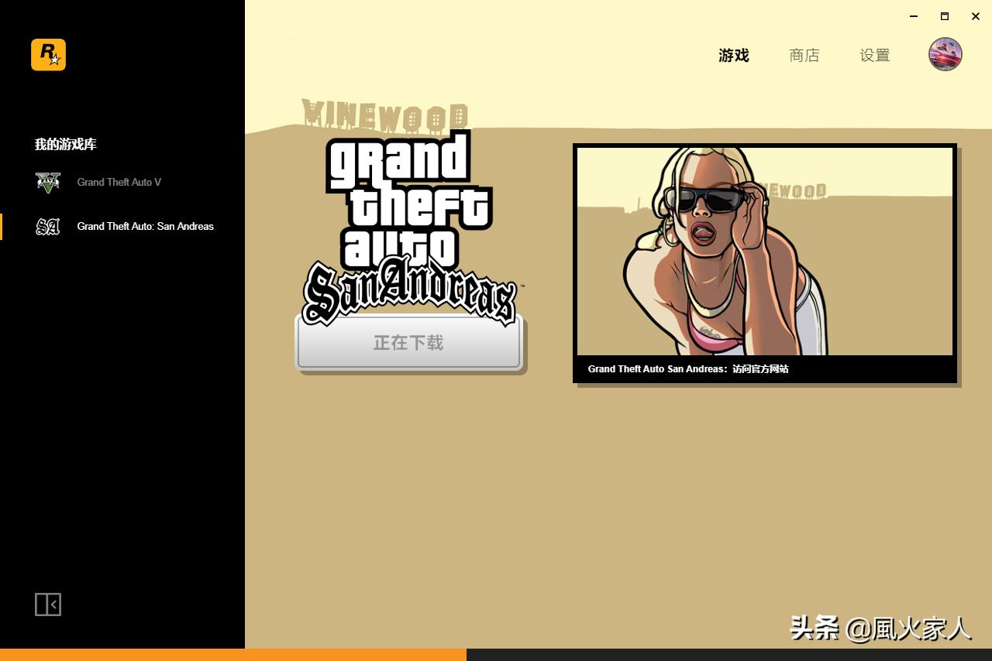Screen dimensions: 992x661
Task: Click the 我的游戏库 heading
Action: pos(65,145)
